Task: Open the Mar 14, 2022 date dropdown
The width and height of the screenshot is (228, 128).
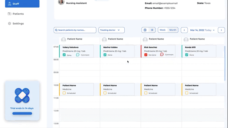Action: click(x=202, y=30)
